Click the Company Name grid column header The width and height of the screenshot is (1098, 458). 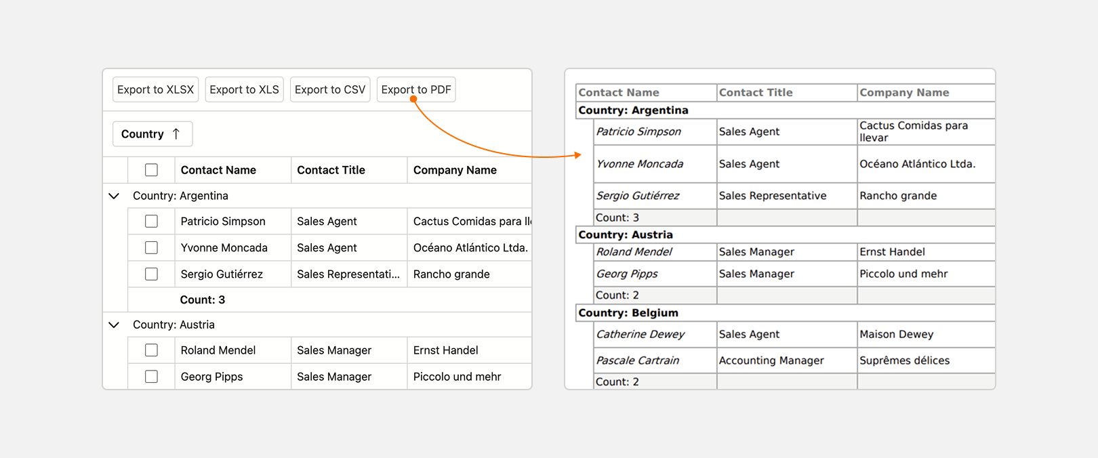click(x=455, y=170)
